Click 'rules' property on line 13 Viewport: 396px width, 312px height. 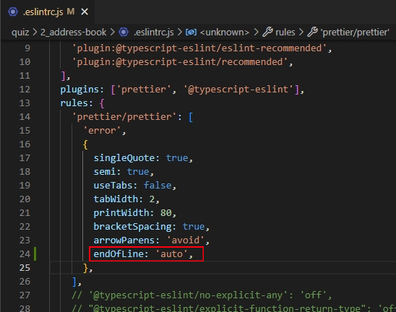(x=74, y=103)
